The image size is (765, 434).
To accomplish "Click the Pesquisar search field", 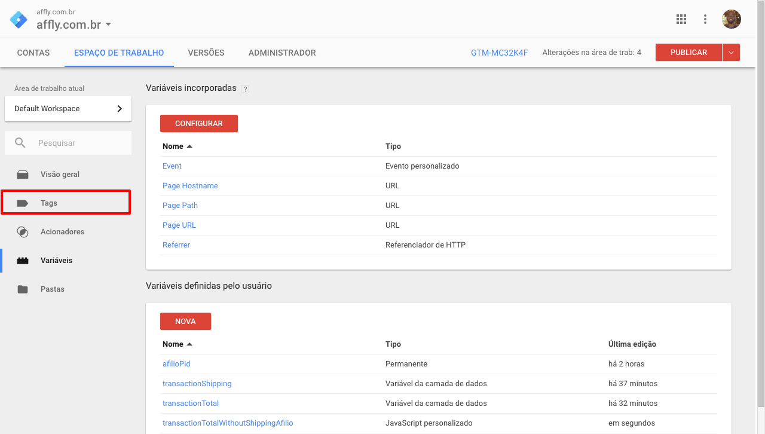I will tap(78, 143).
